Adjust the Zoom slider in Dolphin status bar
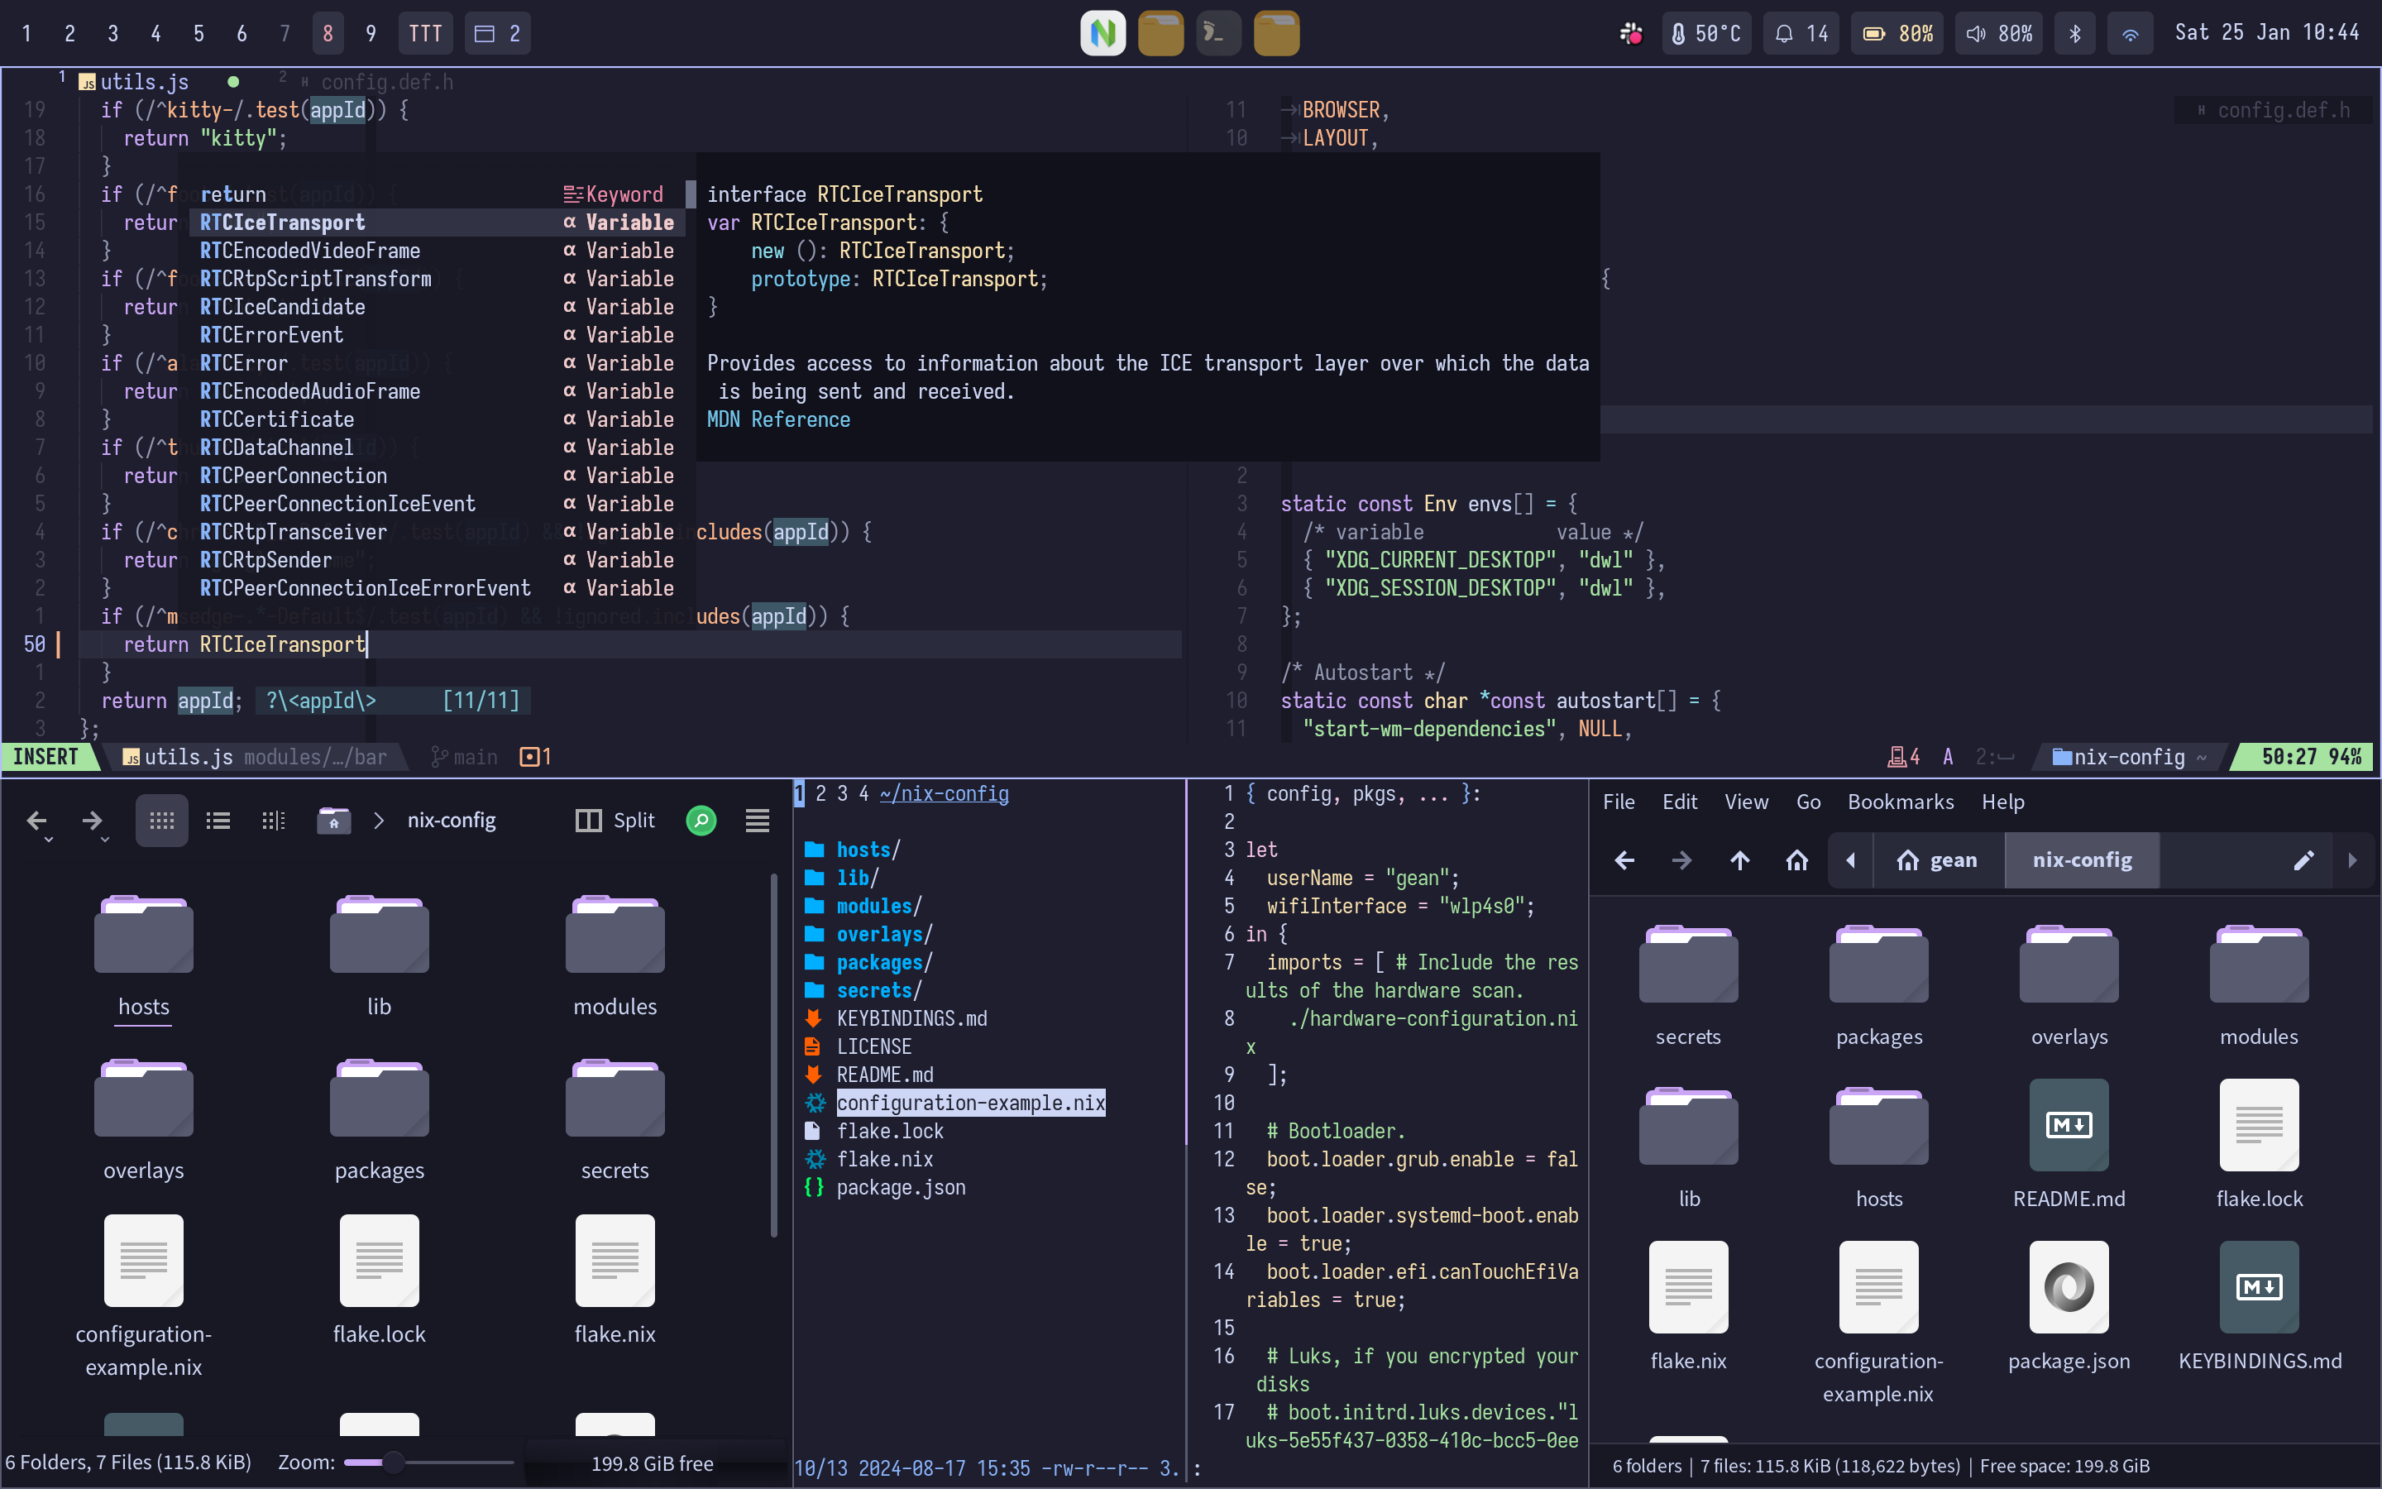This screenshot has height=1489, width=2382. point(394,1463)
